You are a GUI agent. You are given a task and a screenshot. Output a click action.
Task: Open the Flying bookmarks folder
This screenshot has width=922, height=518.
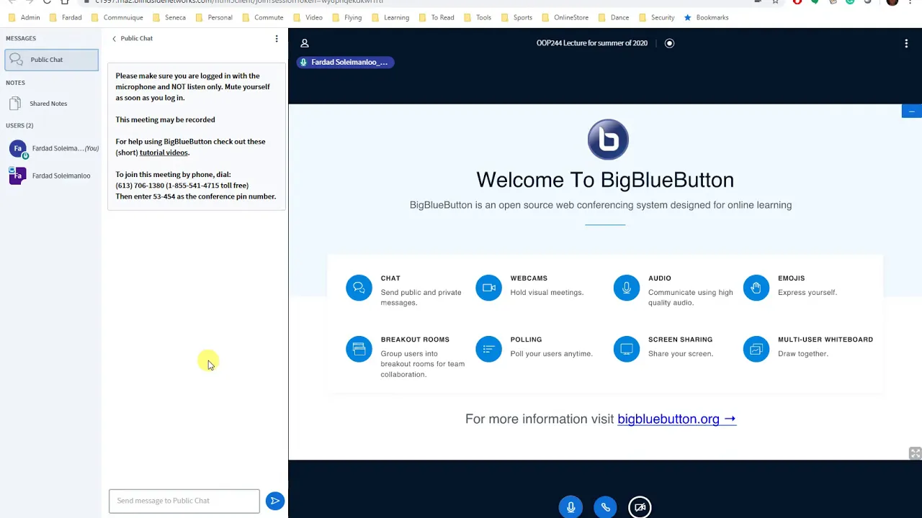(346, 17)
